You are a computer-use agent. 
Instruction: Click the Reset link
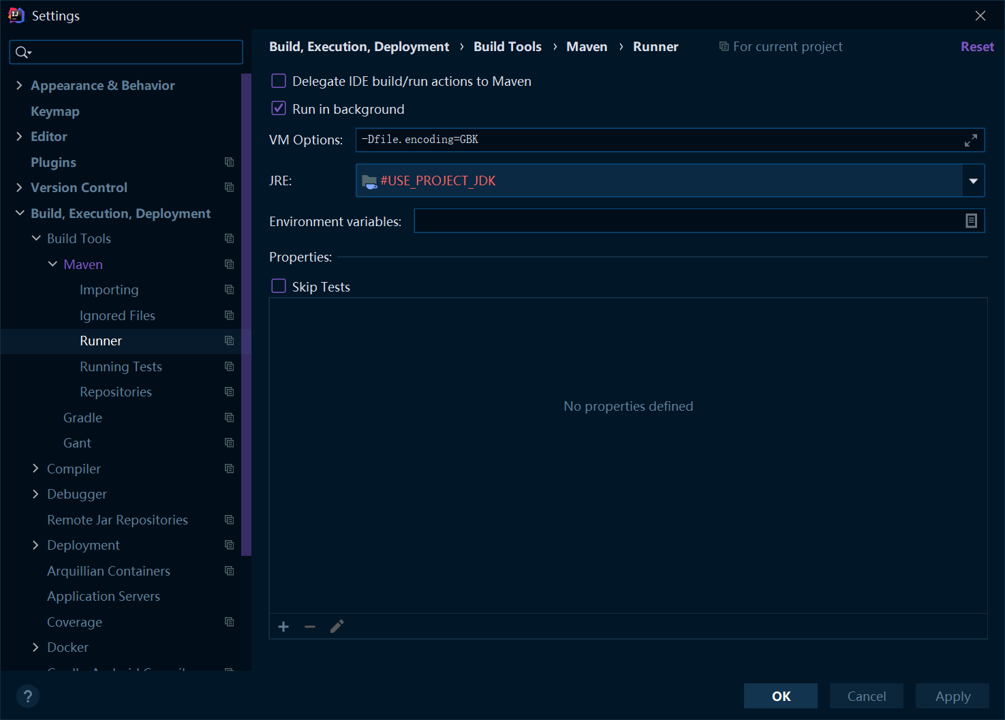pos(977,46)
